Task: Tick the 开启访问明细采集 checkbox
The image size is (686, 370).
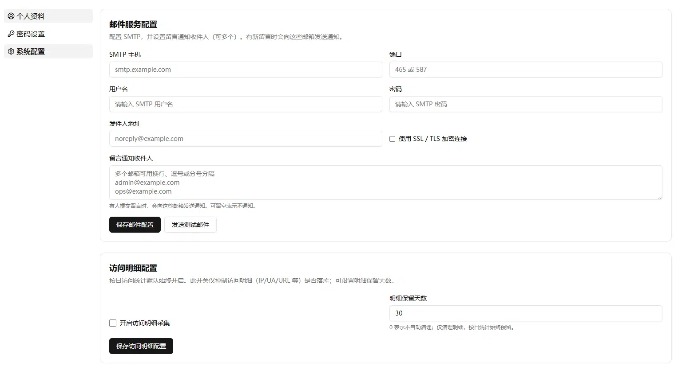Action: pyautogui.click(x=113, y=323)
